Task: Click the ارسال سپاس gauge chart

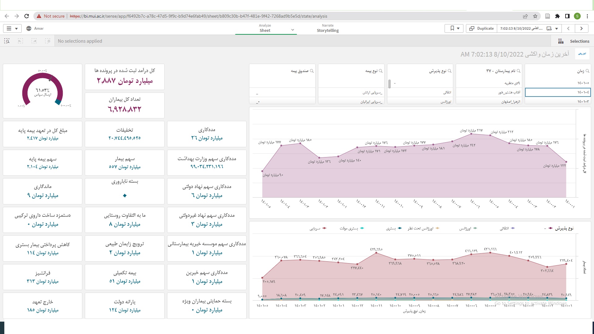Action: click(42, 91)
